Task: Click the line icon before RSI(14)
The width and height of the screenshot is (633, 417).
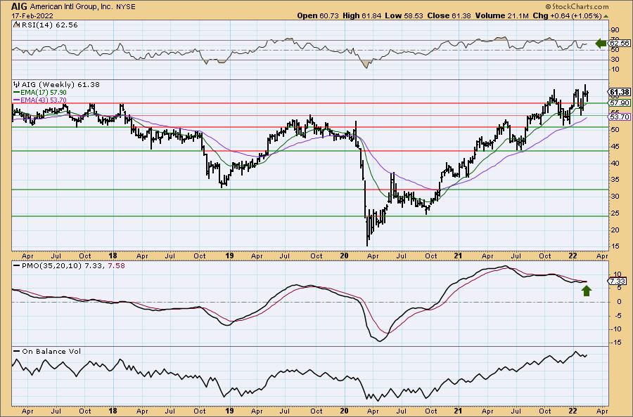Action: 16,25
